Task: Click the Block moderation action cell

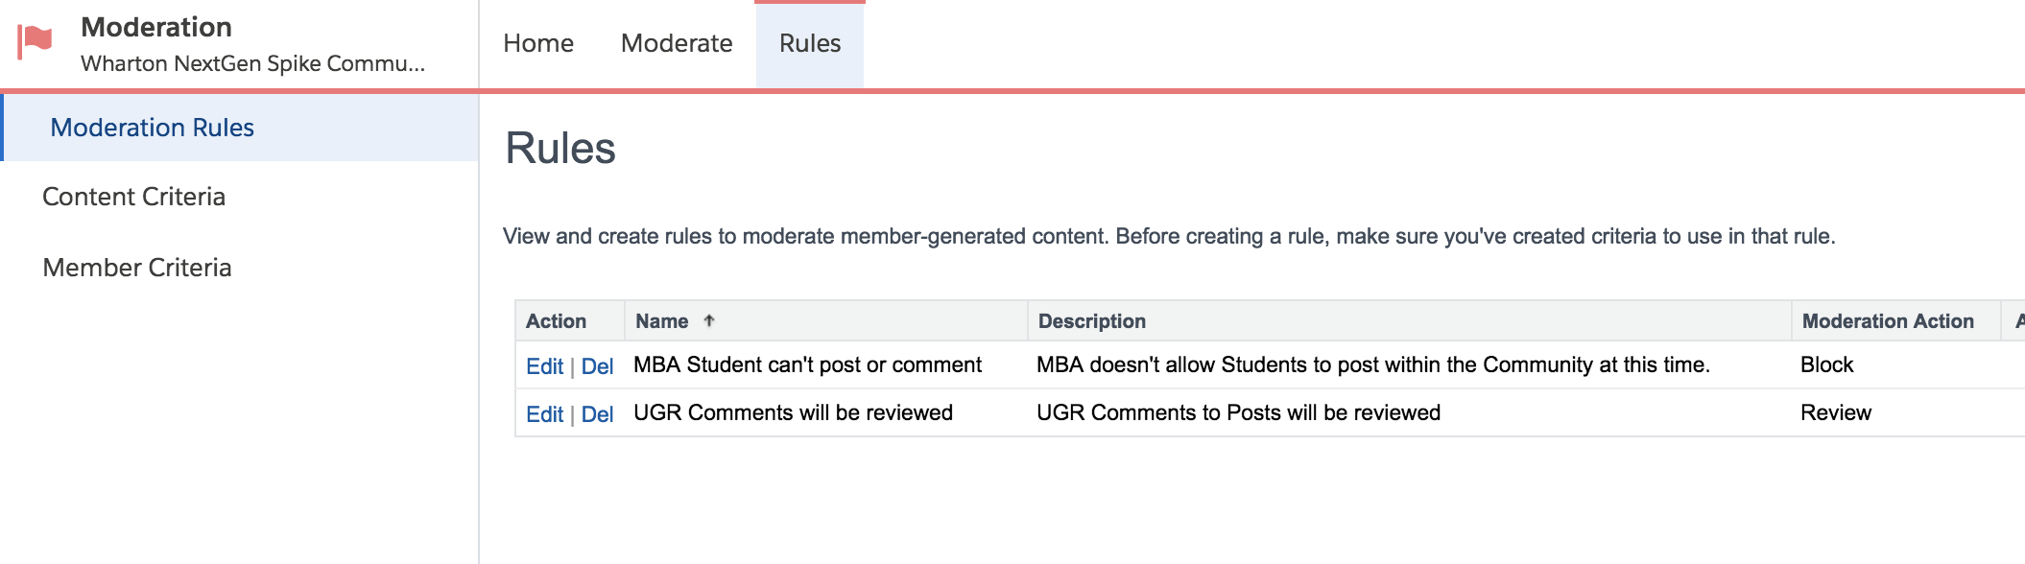Action: (1826, 364)
